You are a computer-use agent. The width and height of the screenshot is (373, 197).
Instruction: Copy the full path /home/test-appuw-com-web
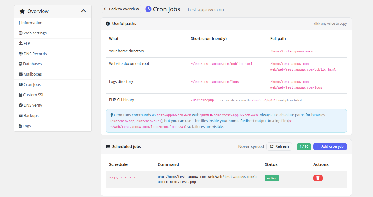(x=293, y=51)
